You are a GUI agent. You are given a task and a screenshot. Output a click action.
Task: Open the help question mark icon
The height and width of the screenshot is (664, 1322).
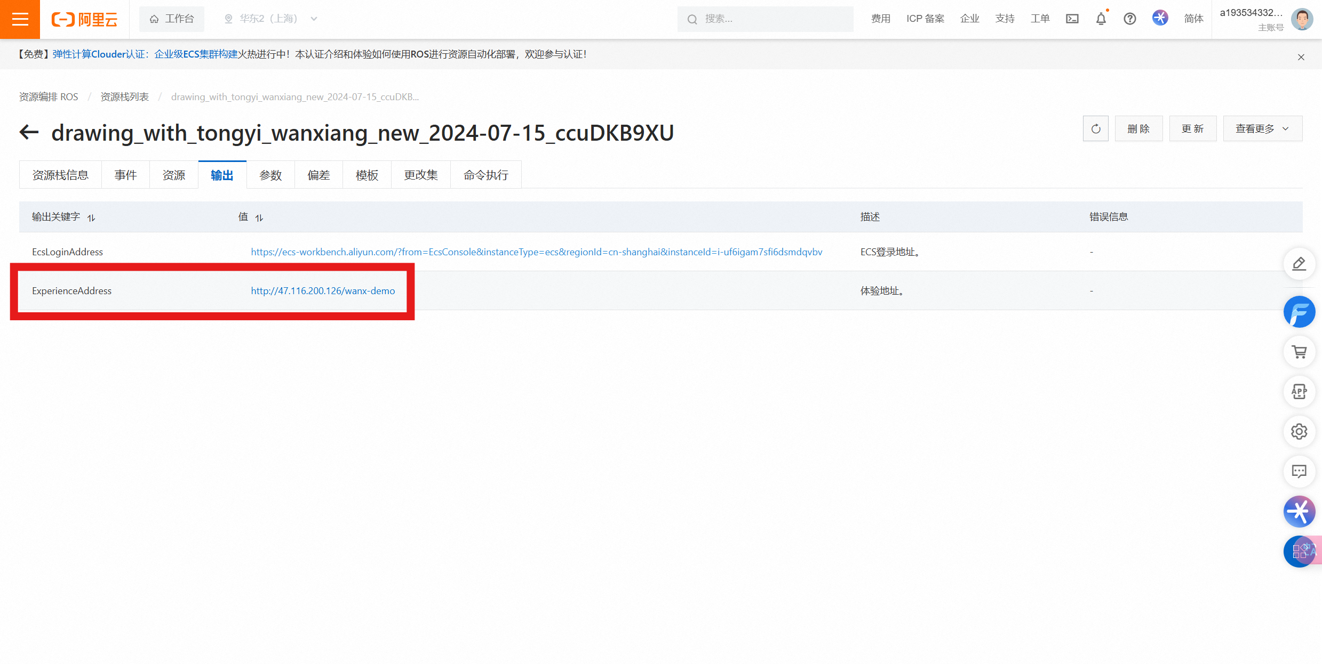pos(1129,19)
